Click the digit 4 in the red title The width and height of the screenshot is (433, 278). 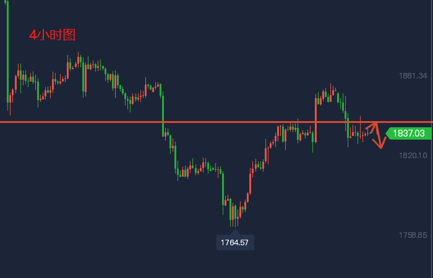click(33, 36)
